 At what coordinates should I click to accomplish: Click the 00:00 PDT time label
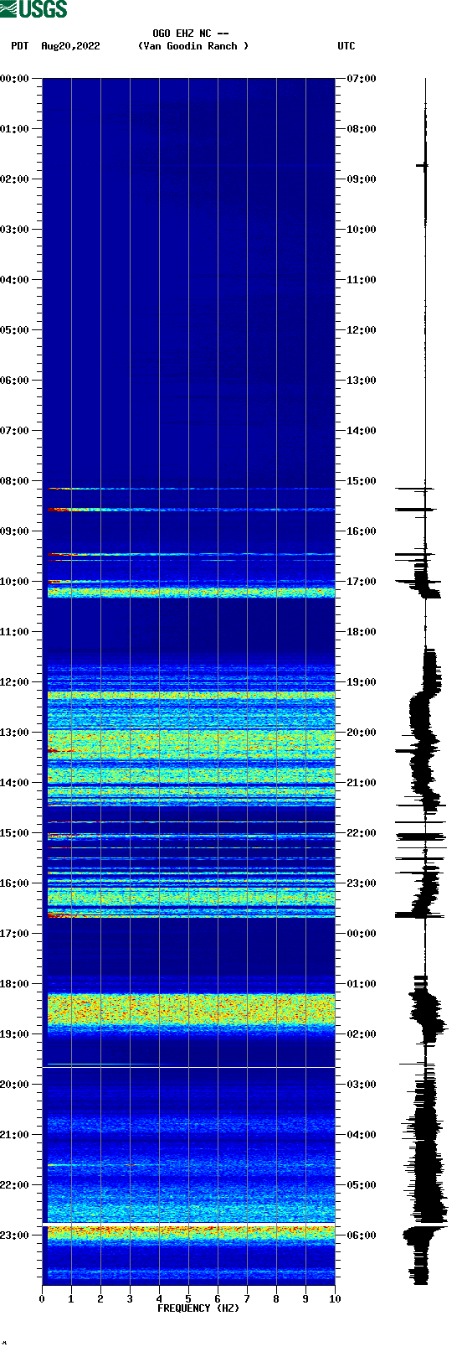tap(14, 79)
